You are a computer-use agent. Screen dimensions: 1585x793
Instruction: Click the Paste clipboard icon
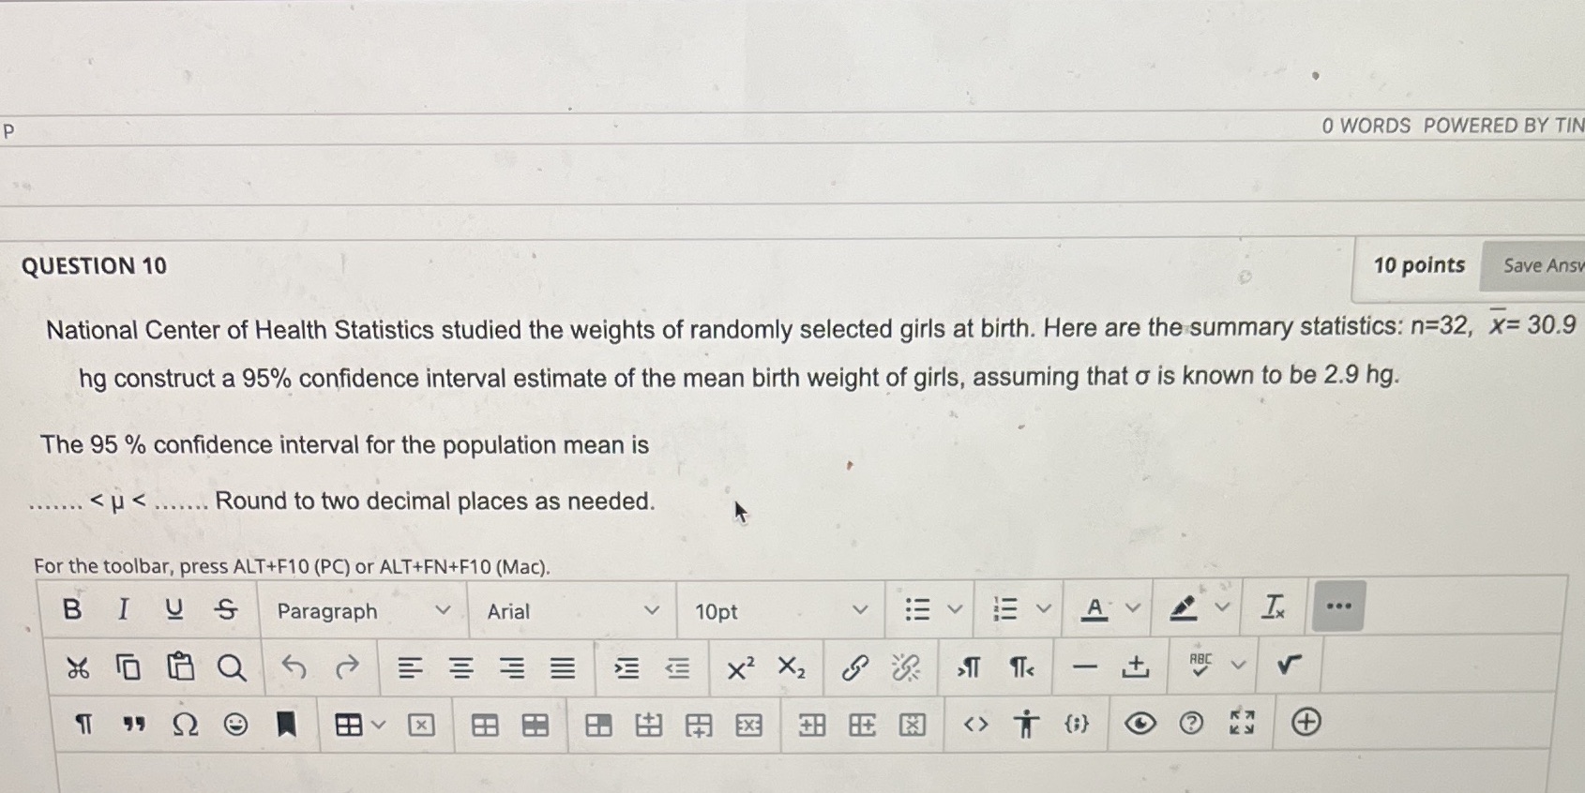pos(180,667)
